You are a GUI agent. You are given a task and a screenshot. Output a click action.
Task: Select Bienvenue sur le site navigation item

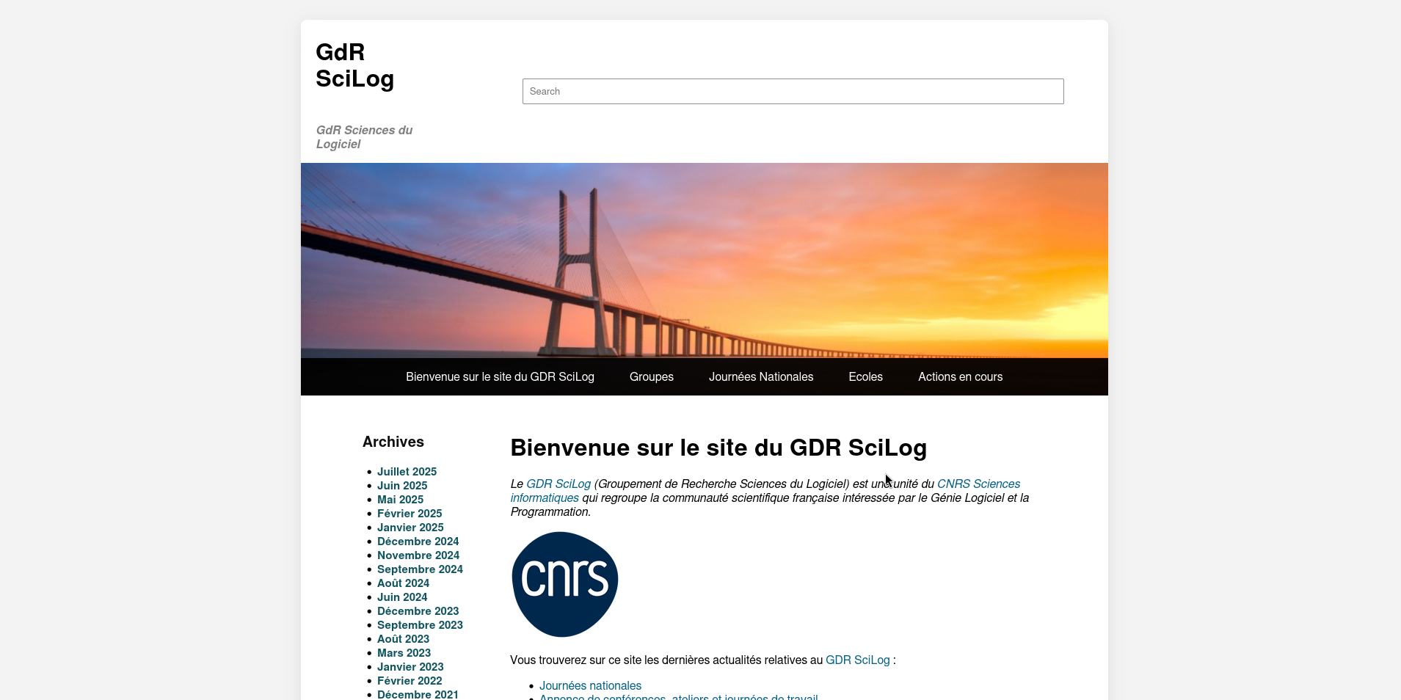(500, 376)
